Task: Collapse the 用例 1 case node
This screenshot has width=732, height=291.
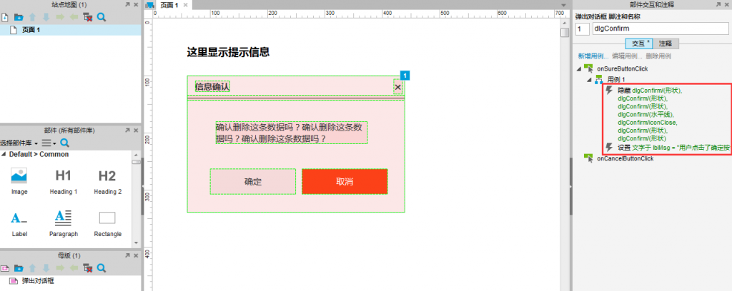Action: tap(590, 80)
